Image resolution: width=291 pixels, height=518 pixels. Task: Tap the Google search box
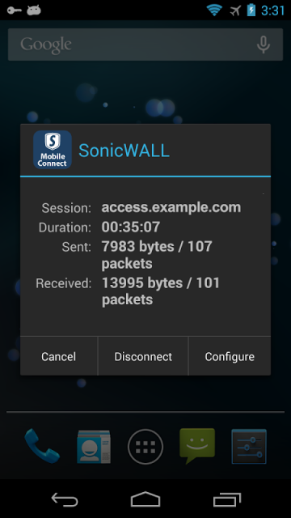pyautogui.click(x=145, y=45)
